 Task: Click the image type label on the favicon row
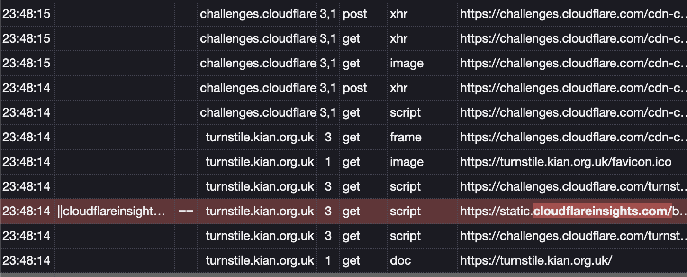(x=407, y=162)
